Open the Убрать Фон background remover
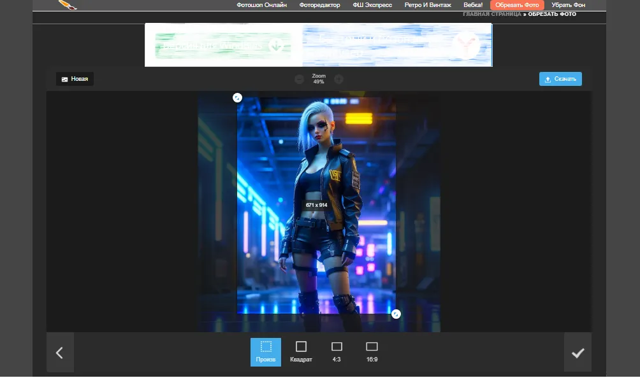 [568, 5]
